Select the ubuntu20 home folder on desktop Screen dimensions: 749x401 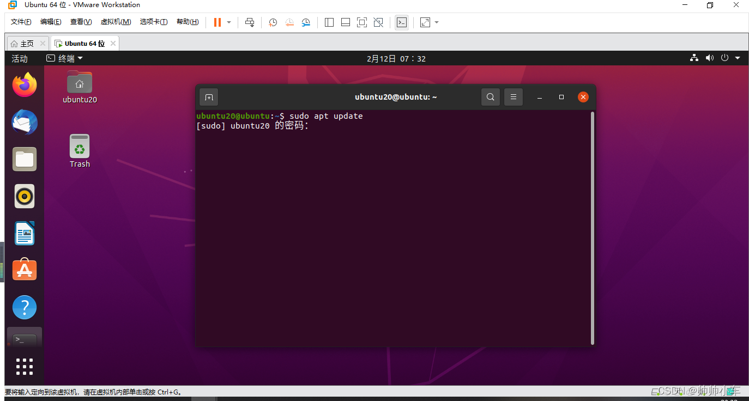click(80, 87)
